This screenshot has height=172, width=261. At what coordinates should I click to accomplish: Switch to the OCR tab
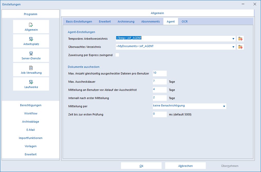click(x=185, y=21)
